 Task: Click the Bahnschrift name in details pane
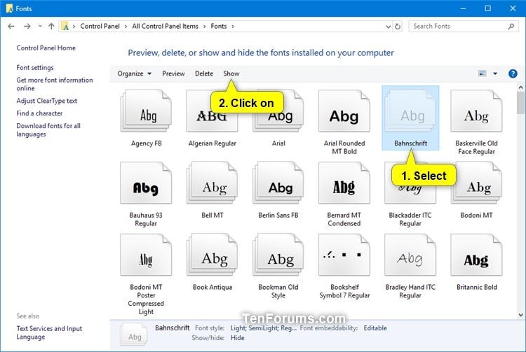tap(172, 328)
